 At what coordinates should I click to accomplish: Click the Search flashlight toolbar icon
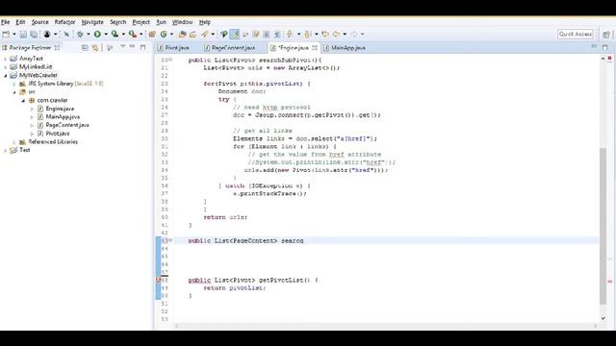click(x=205, y=35)
